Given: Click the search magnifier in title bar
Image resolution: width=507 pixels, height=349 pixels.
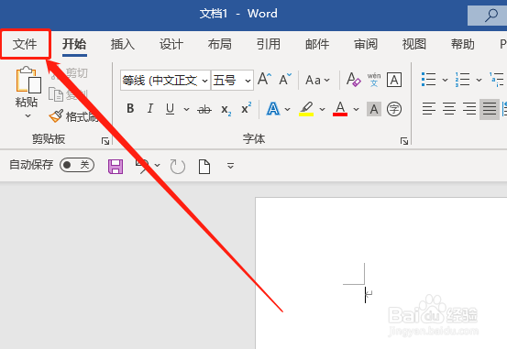Looking at the screenshot, I should point(490,16).
